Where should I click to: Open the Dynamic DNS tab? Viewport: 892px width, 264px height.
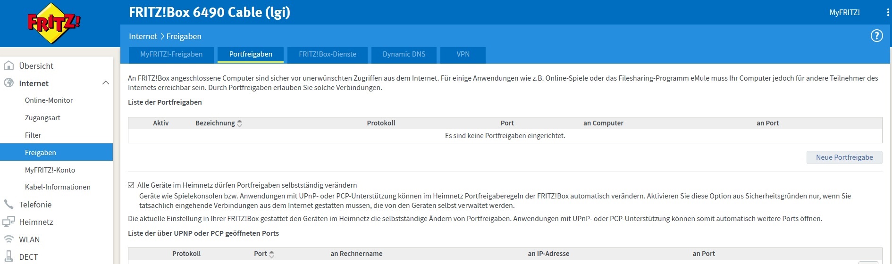404,55
